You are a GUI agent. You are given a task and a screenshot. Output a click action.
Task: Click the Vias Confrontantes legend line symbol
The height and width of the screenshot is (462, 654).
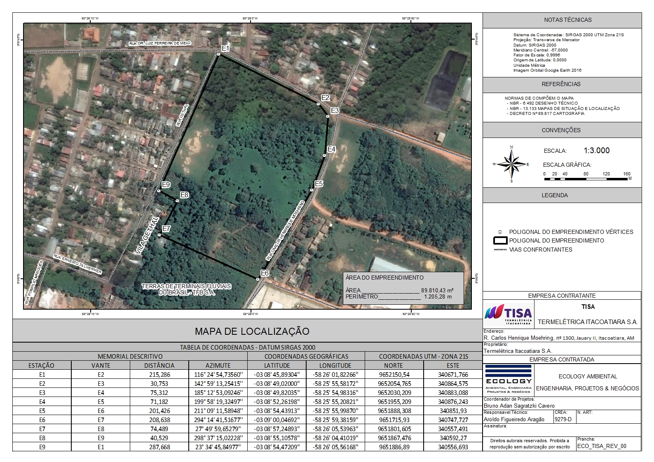pyautogui.click(x=500, y=250)
